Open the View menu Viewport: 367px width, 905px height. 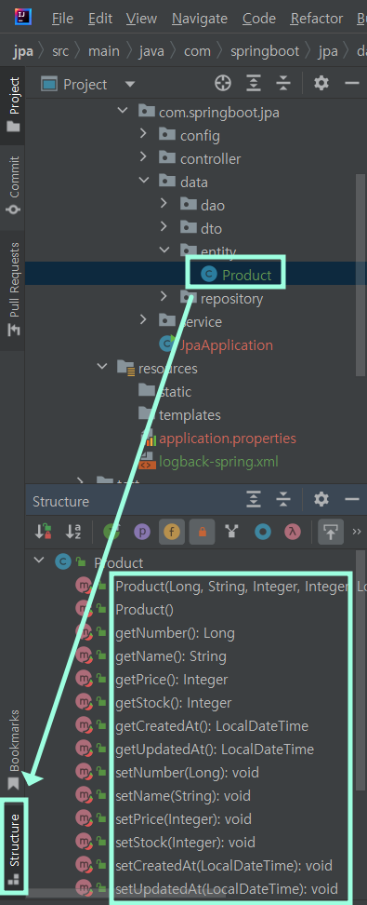click(x=141, y=19)
